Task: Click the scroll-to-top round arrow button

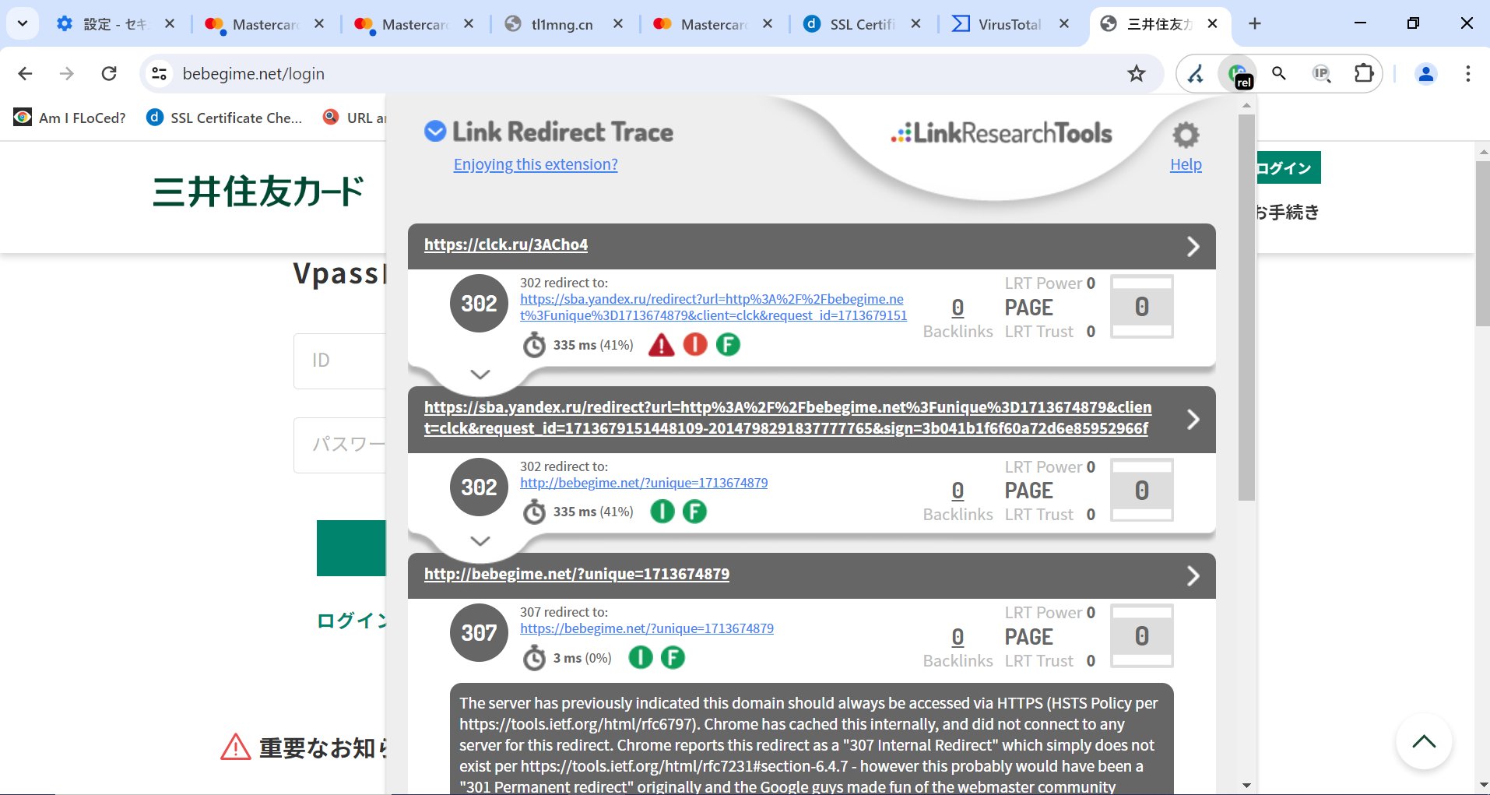Action: pos(1424,741)
